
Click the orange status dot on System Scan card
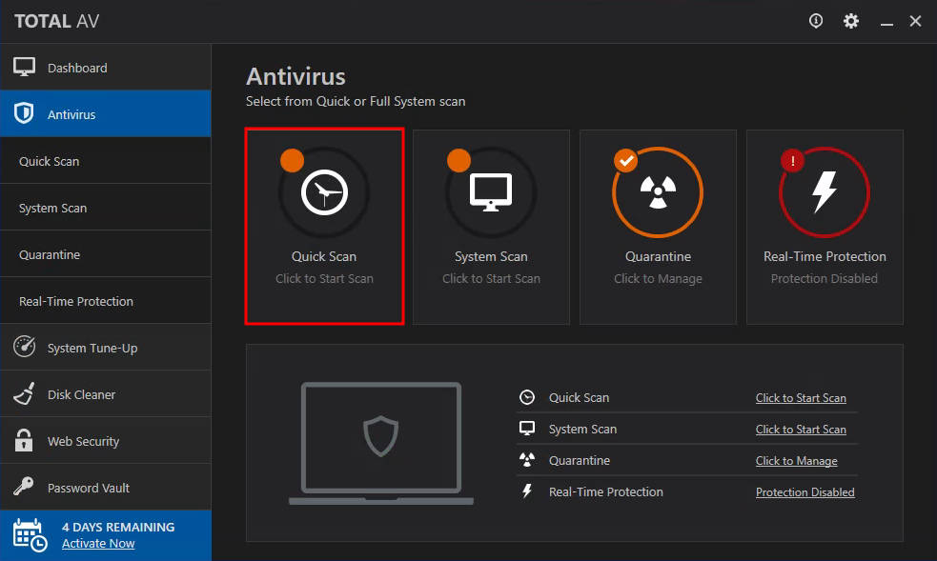click(458, 161)
